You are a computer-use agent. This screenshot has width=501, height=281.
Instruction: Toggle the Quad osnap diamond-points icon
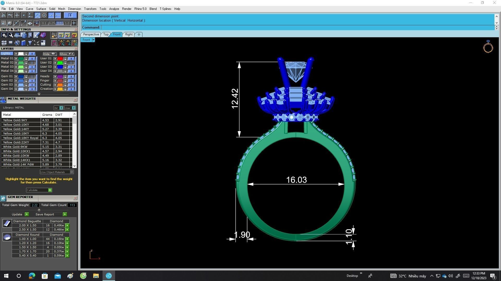point(37,15)
